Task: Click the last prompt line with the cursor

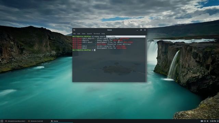Action: [x=84, y=50]
